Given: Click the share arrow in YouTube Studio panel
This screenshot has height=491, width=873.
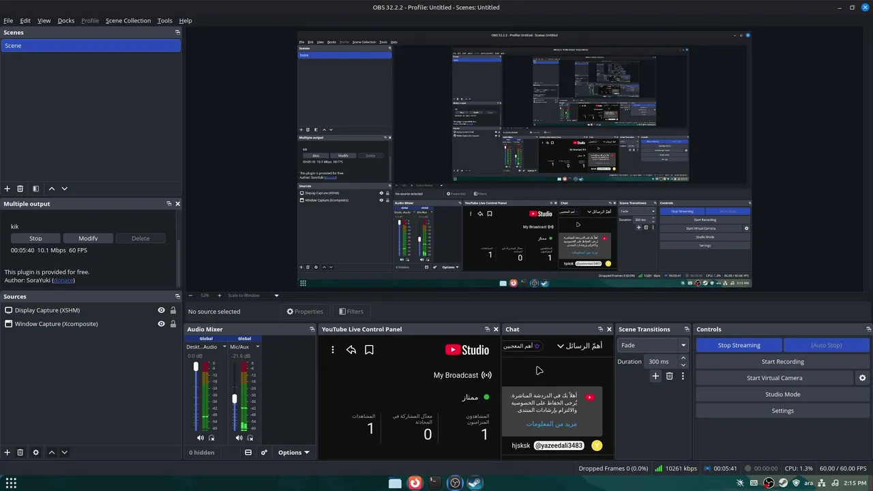Looking at the screenshot, I should coord(351,350).
